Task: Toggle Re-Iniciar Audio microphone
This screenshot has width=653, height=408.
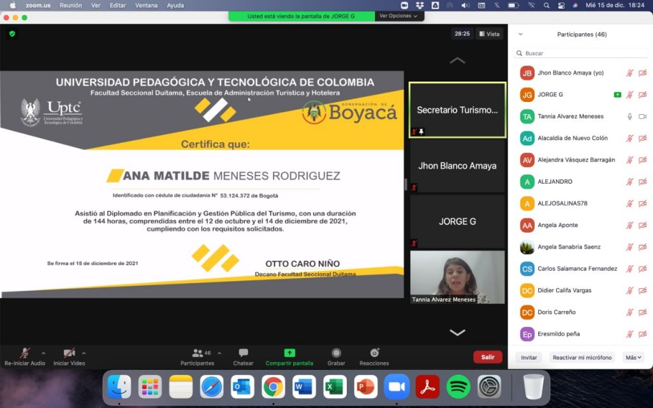Action: (25, 353)
